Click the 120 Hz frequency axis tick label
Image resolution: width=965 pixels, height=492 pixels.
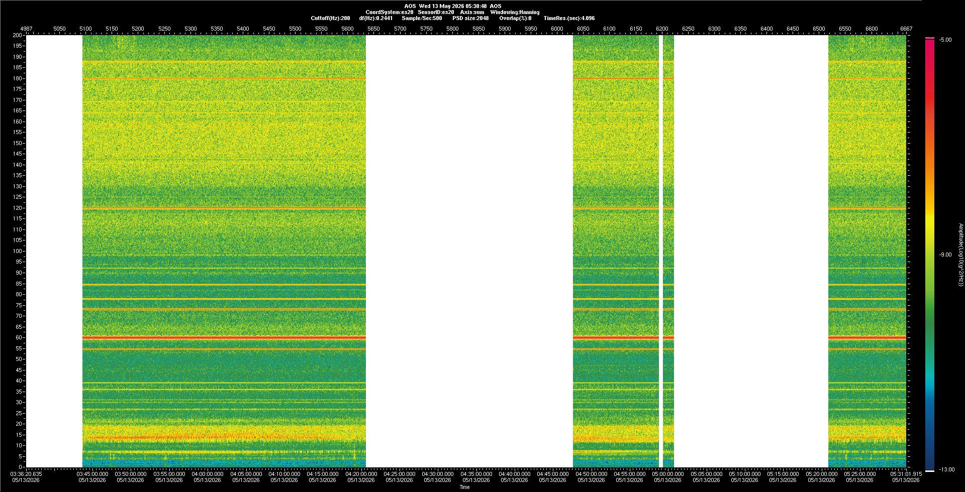pos(18,208)
